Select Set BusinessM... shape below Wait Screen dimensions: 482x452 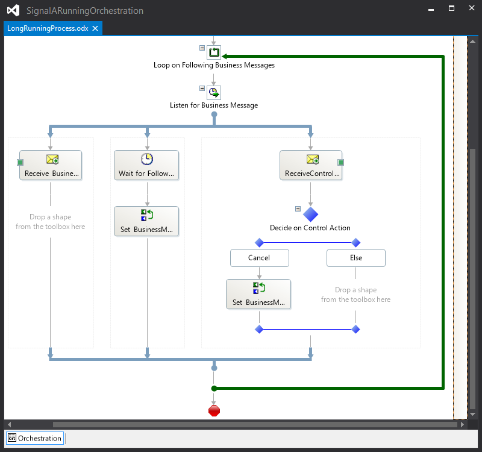pos(146,221)
